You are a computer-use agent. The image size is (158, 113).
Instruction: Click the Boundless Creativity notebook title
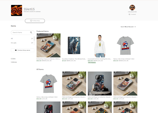74,59
